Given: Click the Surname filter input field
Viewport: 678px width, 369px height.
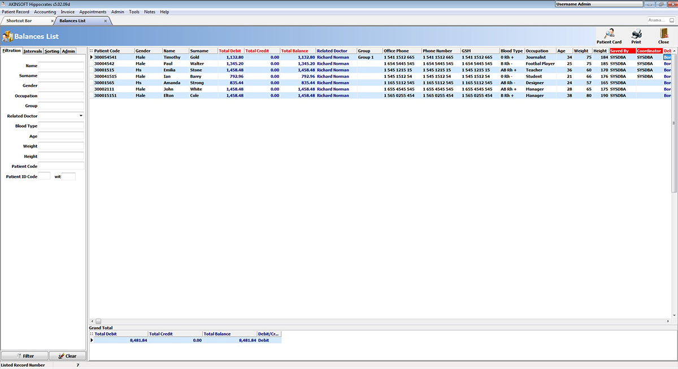Looking at the screenshot, I should point(61,76).
